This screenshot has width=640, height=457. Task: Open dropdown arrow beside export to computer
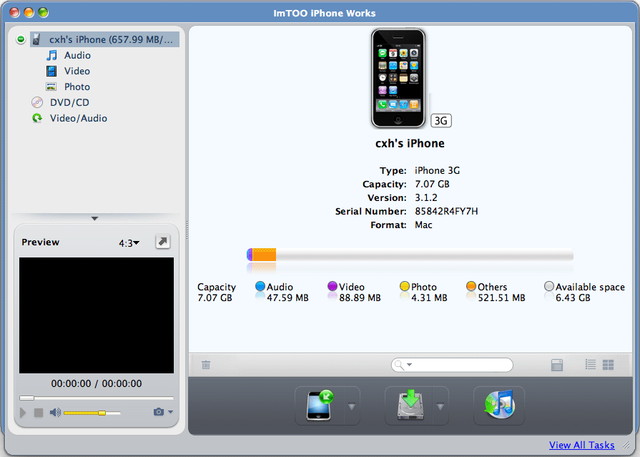440,406
